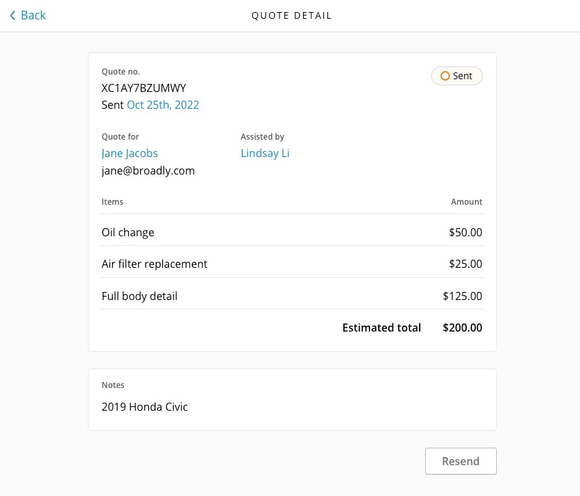580x496 pixels.
Task: Click the back chevron arrow icon
Action: pos(12,15)
